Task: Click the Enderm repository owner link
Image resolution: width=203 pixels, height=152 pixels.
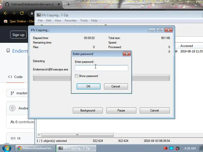Action: pyautogui.click(x=20, y=51)
